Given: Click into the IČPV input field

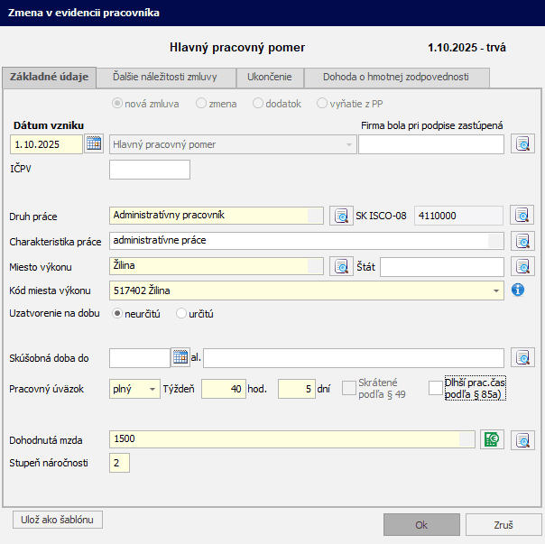Looking at the screenshot, I should click(150, 170).
